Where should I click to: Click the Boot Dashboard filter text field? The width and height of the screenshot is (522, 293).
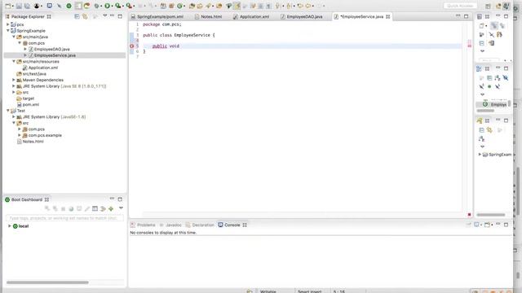point(64,218)
